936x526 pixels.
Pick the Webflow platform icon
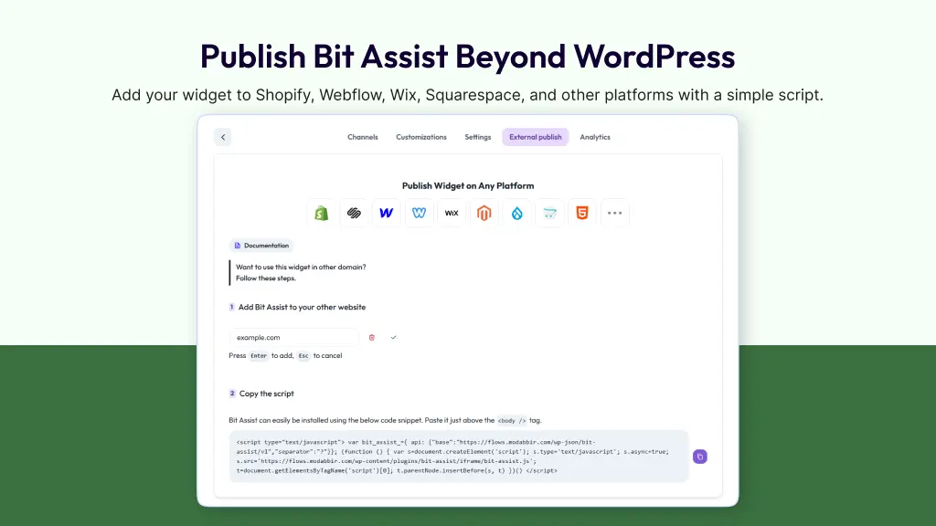[387, 213]
